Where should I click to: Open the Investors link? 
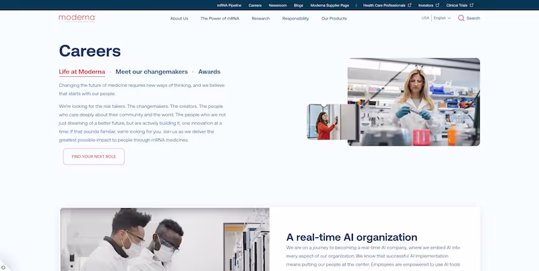426,5
